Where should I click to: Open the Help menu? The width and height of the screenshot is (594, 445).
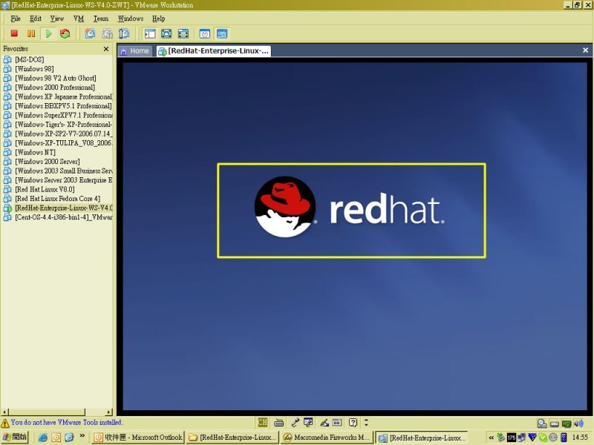[158, 19]
